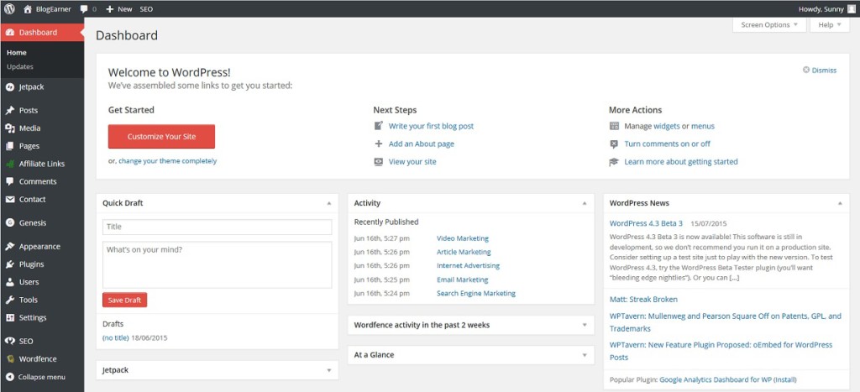Open the Screen Options dropdown
The width and height of the screenshot is (860, 392).
[769, 24]
